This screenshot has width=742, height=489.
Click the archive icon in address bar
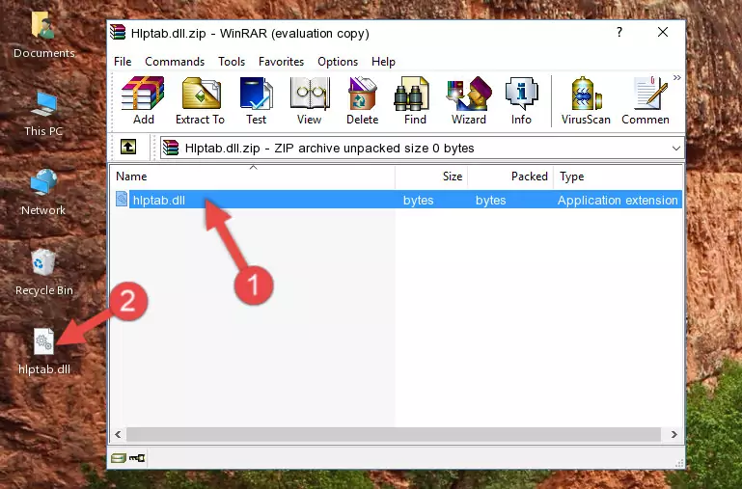[x=171, y=148]
